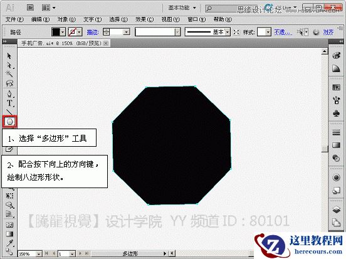Viewport: 346px width, 259px height.
Task: Expand the fill color dropdown arrow
Action: click(63, 32)
